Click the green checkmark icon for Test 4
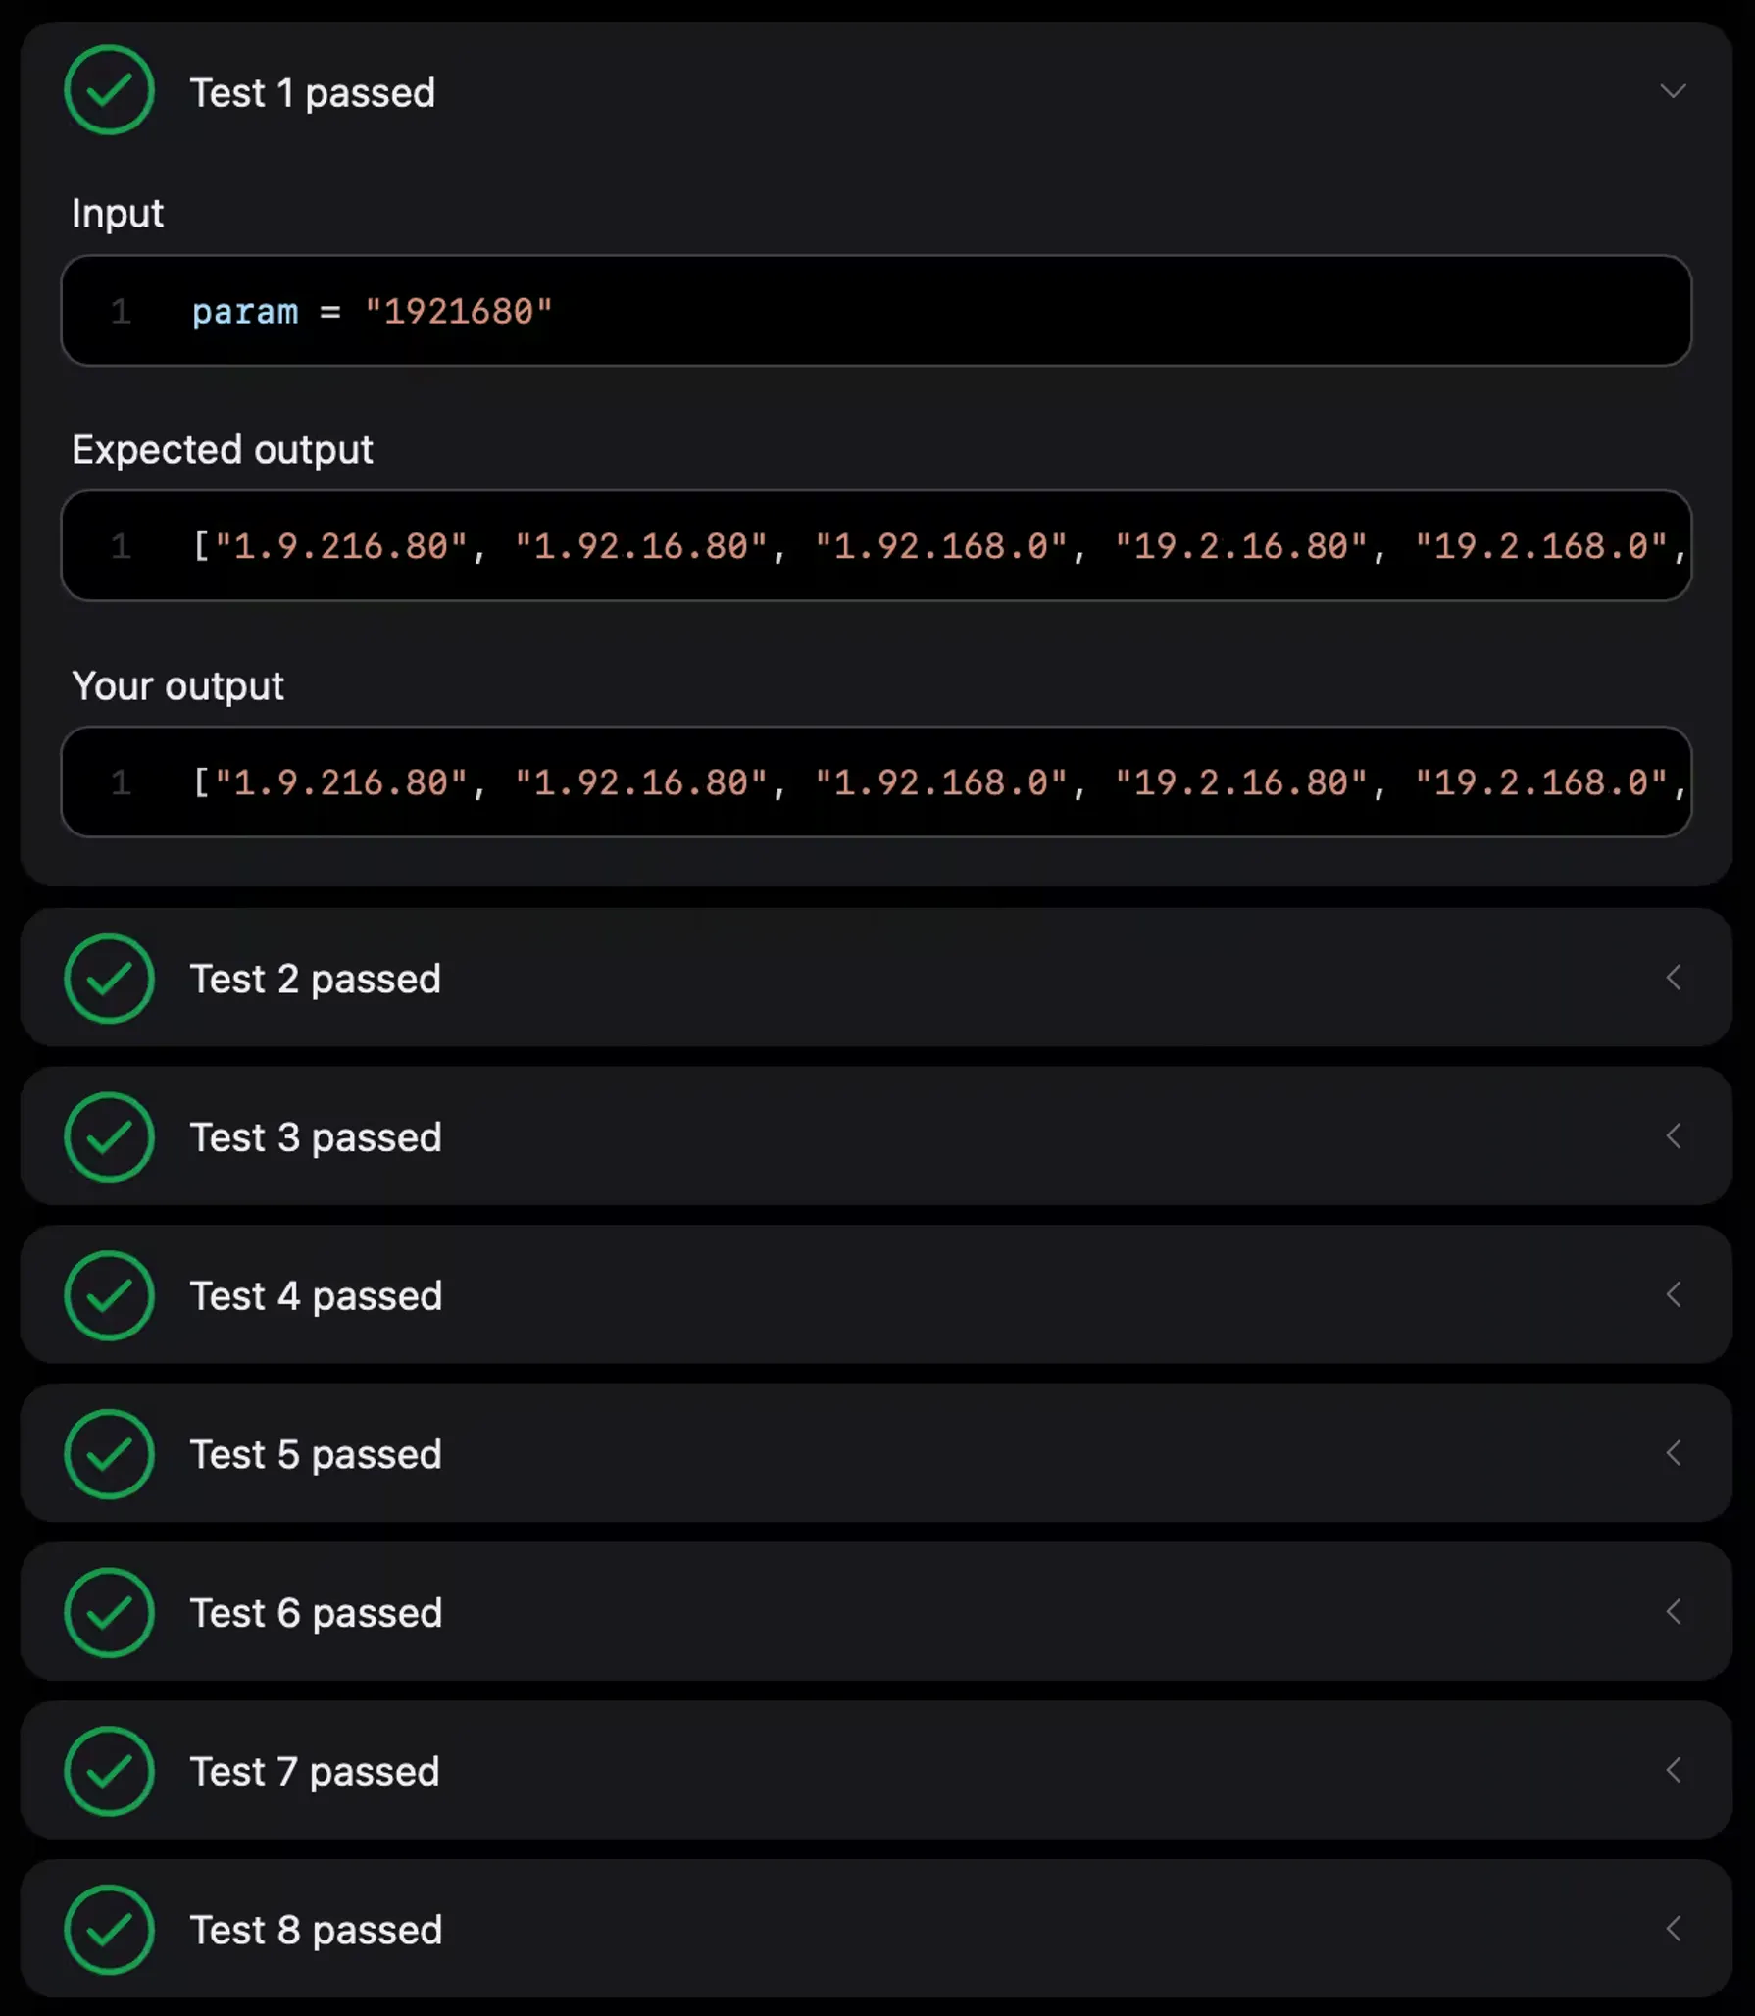 coord(109,1295)
